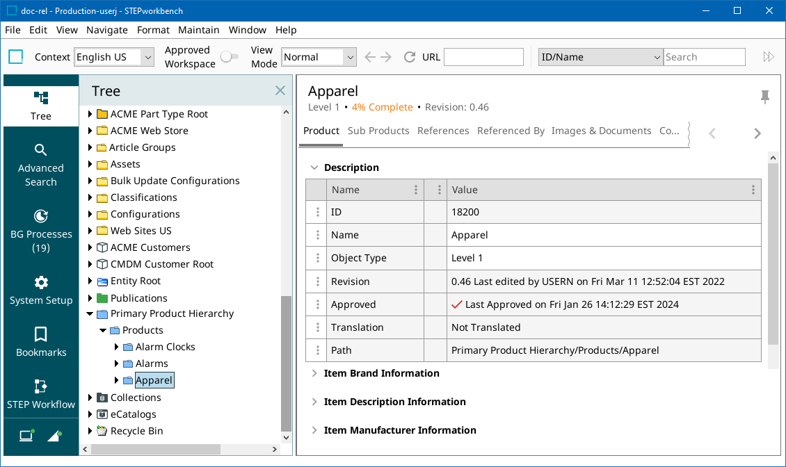Click the top-right Search input field
Screen dimensions: 786x467
pos(704,57)
